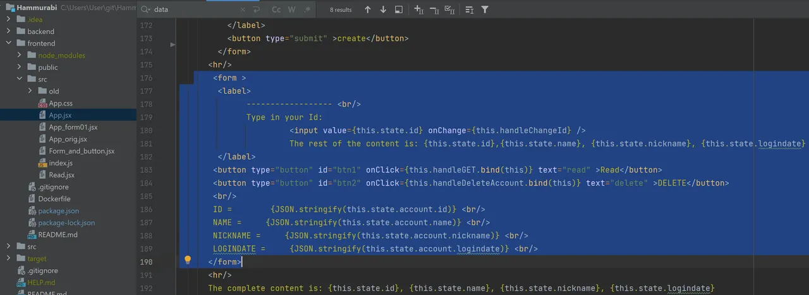Expand the .idea folder
The image size is (809, 295).
coord(9,19)
